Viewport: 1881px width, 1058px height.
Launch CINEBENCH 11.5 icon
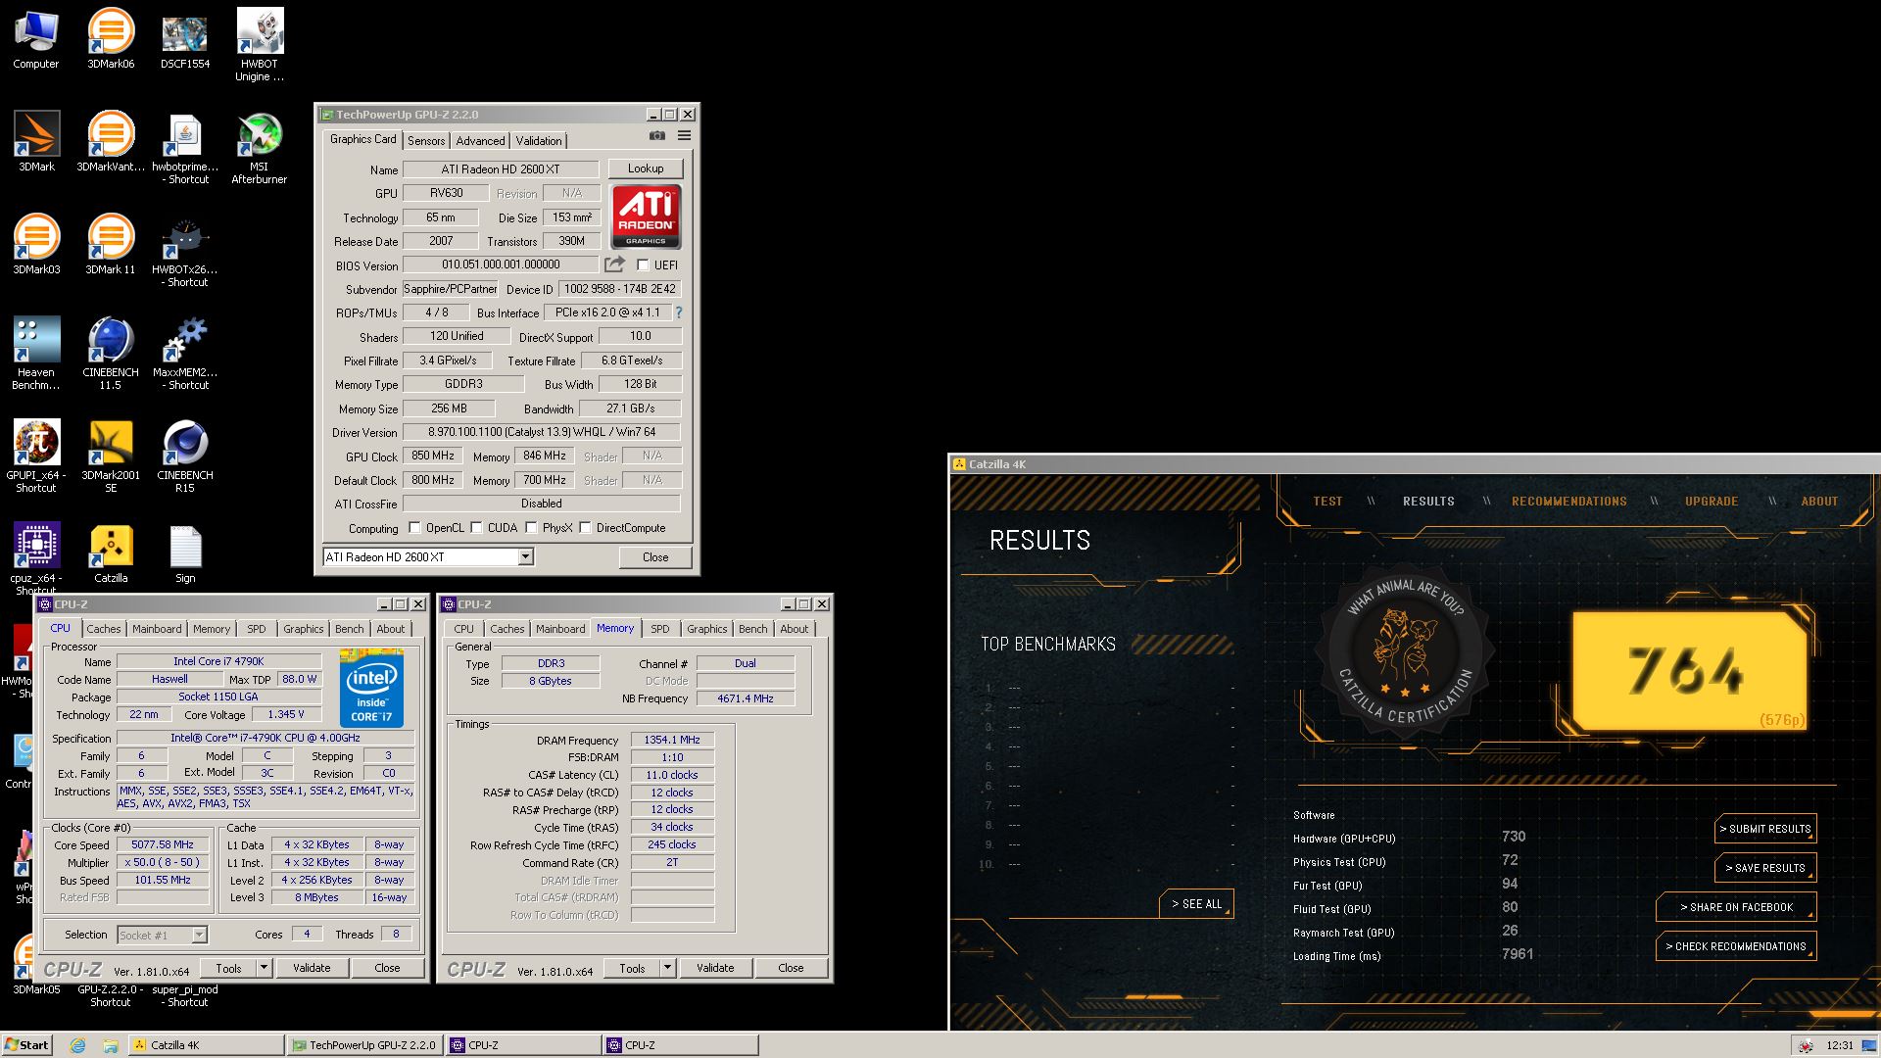click(x=111, y=354)
